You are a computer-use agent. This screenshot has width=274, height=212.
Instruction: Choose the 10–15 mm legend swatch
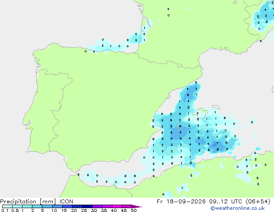click(x=57, y=206)
